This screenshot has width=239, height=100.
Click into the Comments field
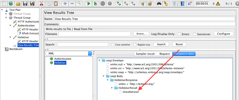[x=147, y=24]
